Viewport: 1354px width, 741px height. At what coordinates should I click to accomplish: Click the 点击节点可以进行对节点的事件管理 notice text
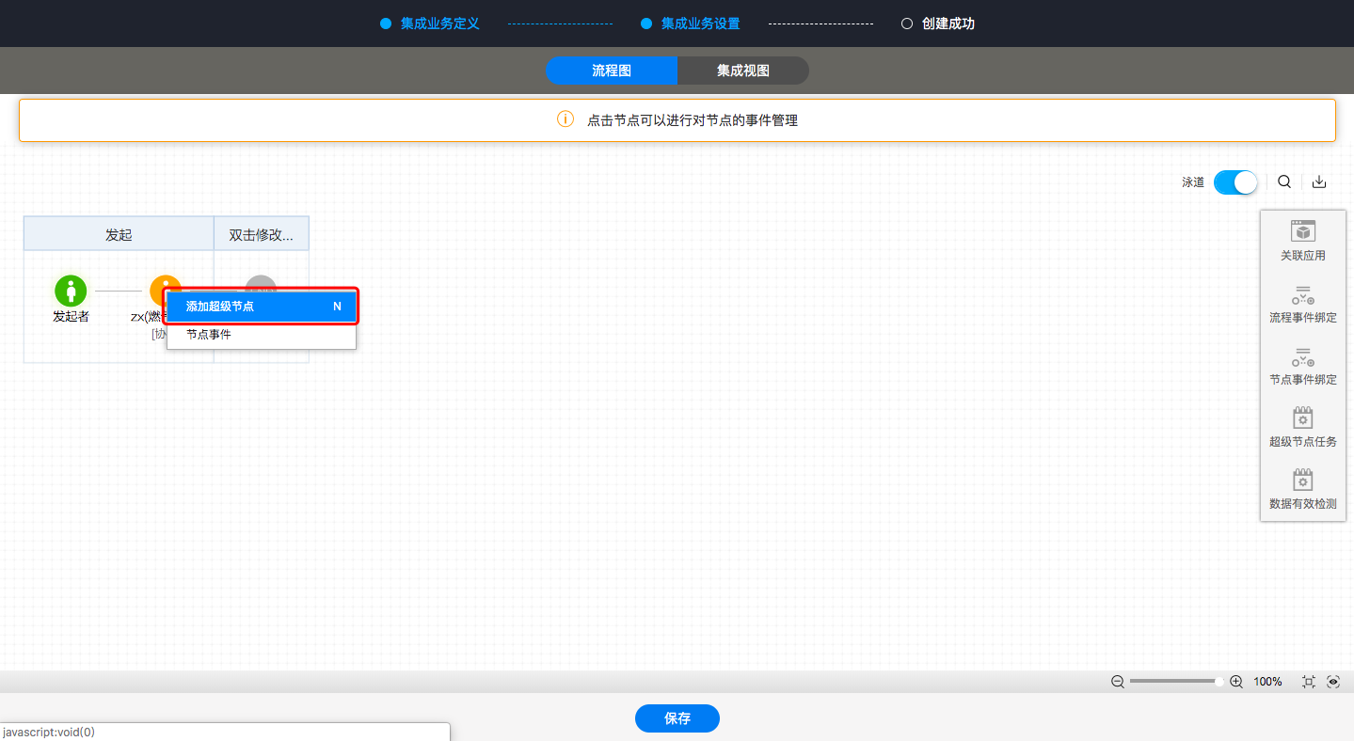693,120
